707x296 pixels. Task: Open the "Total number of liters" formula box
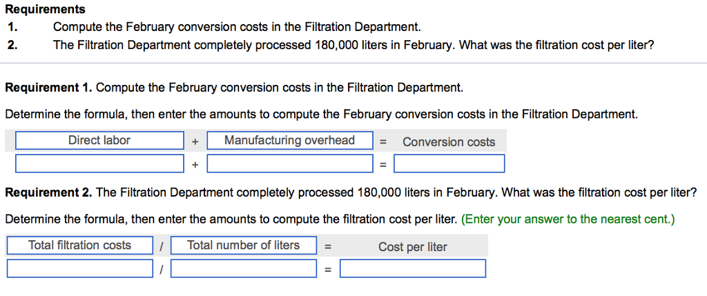tap(243, 246)
